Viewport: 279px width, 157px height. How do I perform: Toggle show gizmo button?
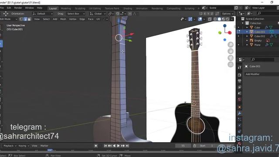click(x=190, y=19)
